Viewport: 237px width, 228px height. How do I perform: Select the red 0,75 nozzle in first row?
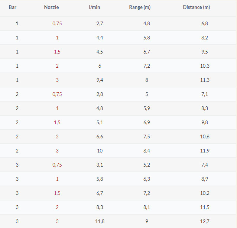pyautogui.click(x=57, y=23)
